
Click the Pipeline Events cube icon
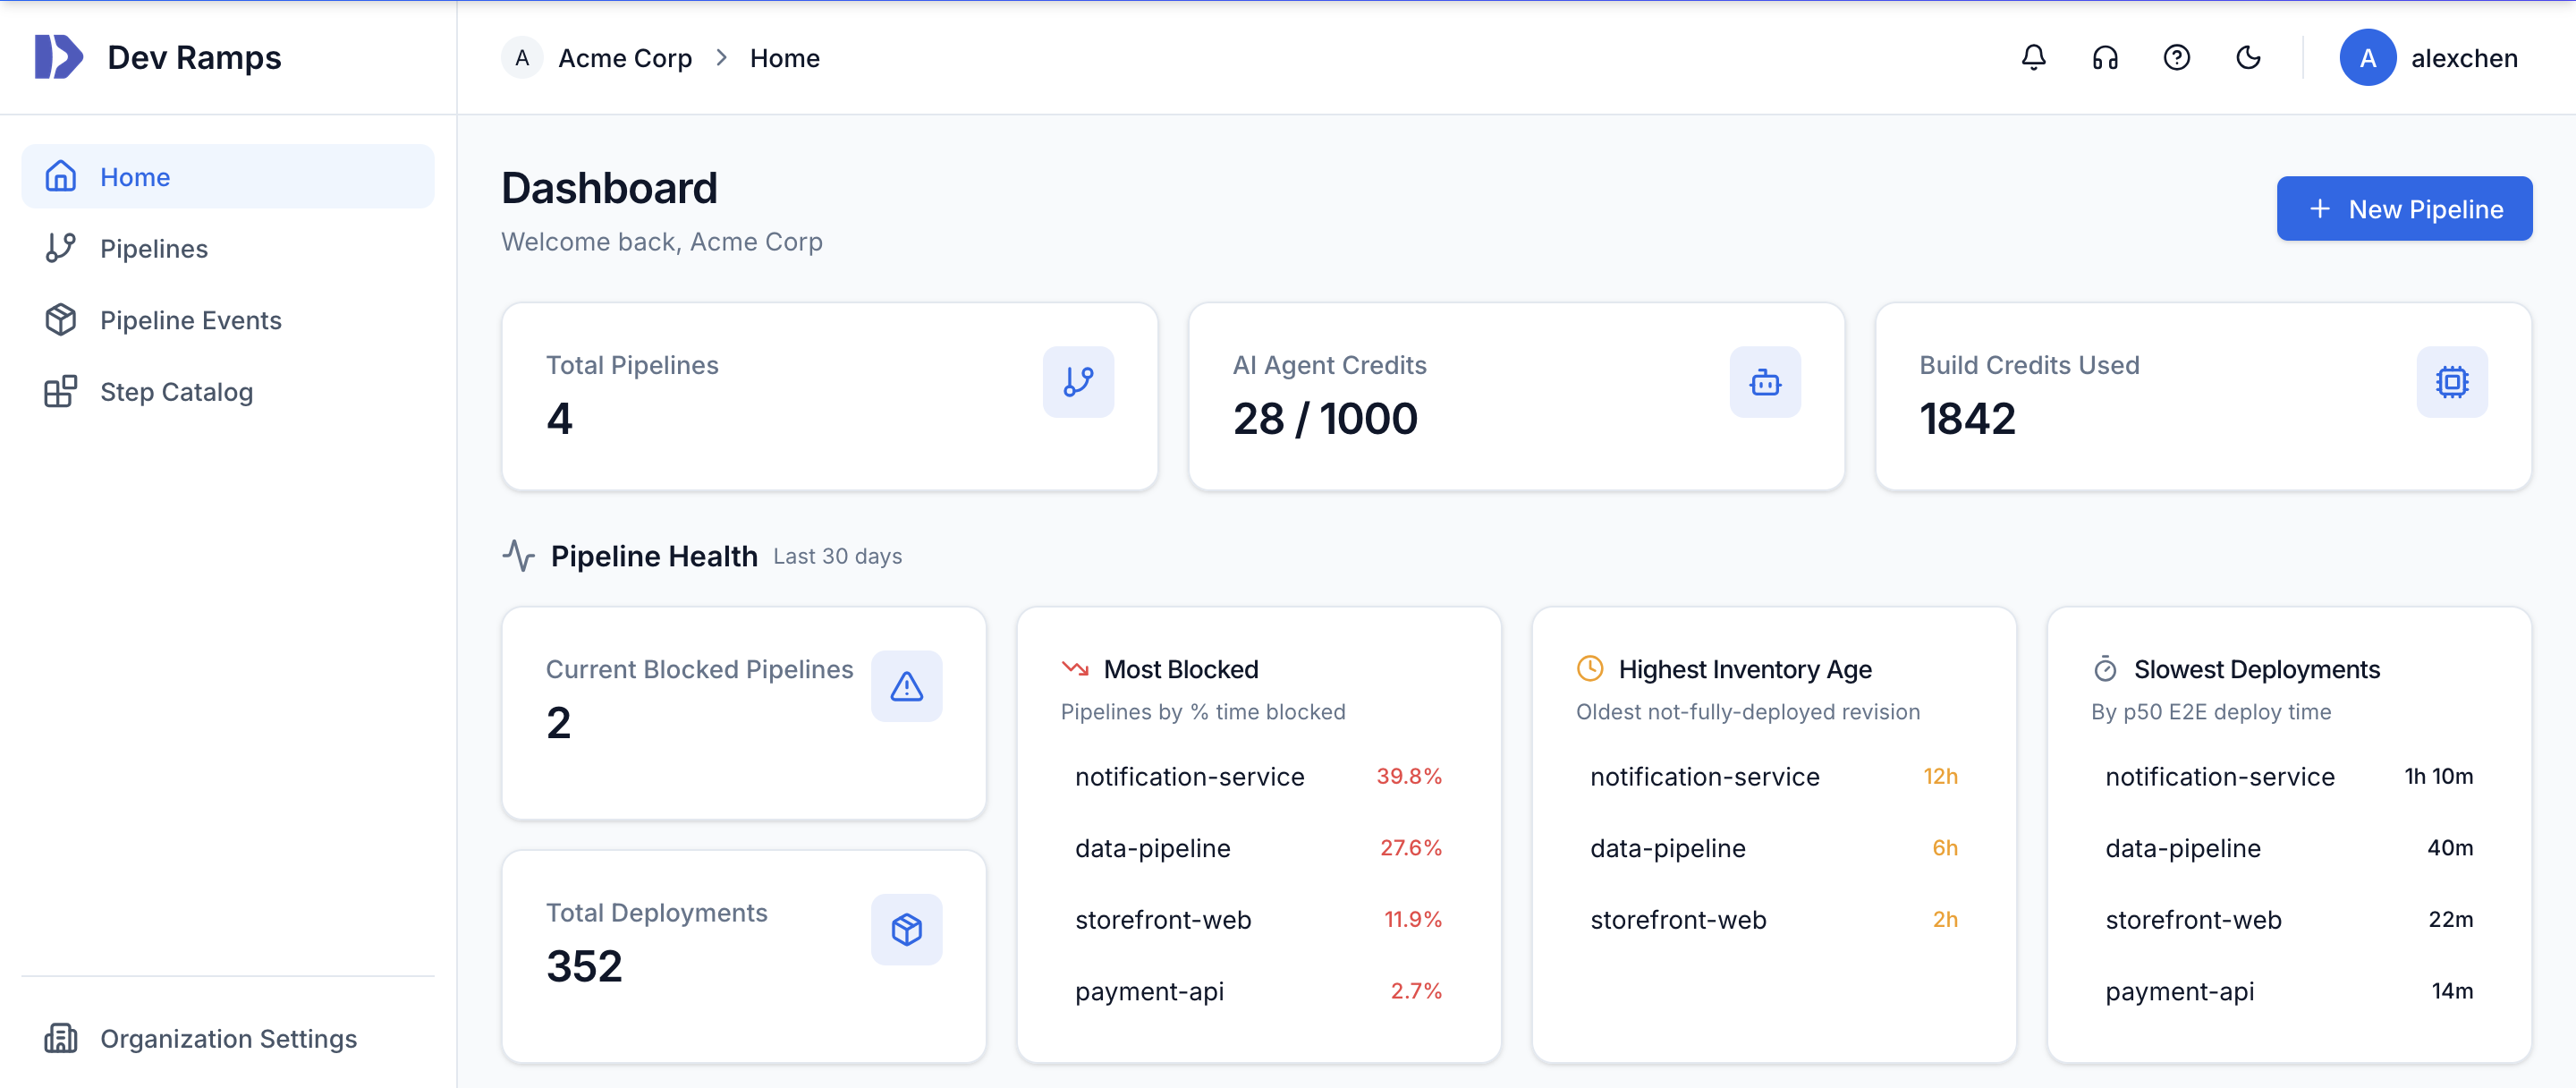tap(60, 319)
